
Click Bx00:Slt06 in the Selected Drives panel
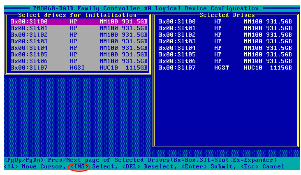coord(225,61)
